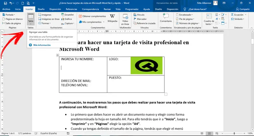This screenshot has height=136, width=254.
Task: Expand the Mis complementos dropdown
Action: (x=104, y=22)
